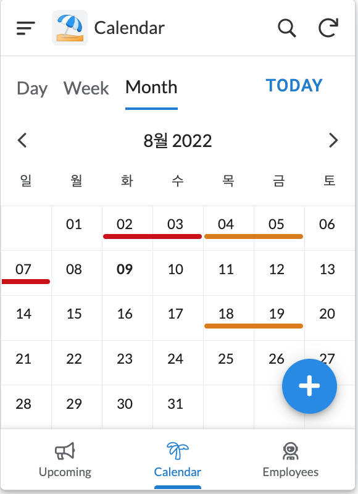Click the red event marker under August 07

tap(25, 281)
